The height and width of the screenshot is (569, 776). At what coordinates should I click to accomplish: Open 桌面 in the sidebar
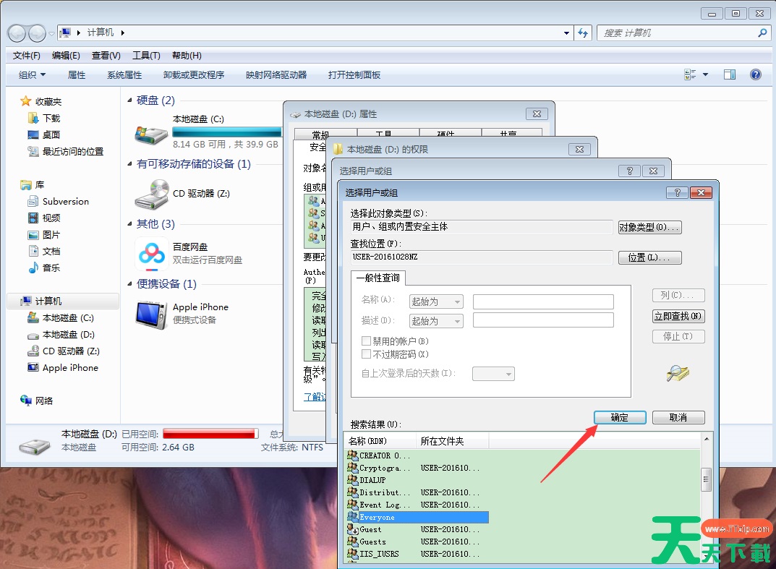pos(44,134)
